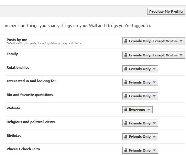
Task: Click lock icon for Places I check in to
Action: pos(126,150)
